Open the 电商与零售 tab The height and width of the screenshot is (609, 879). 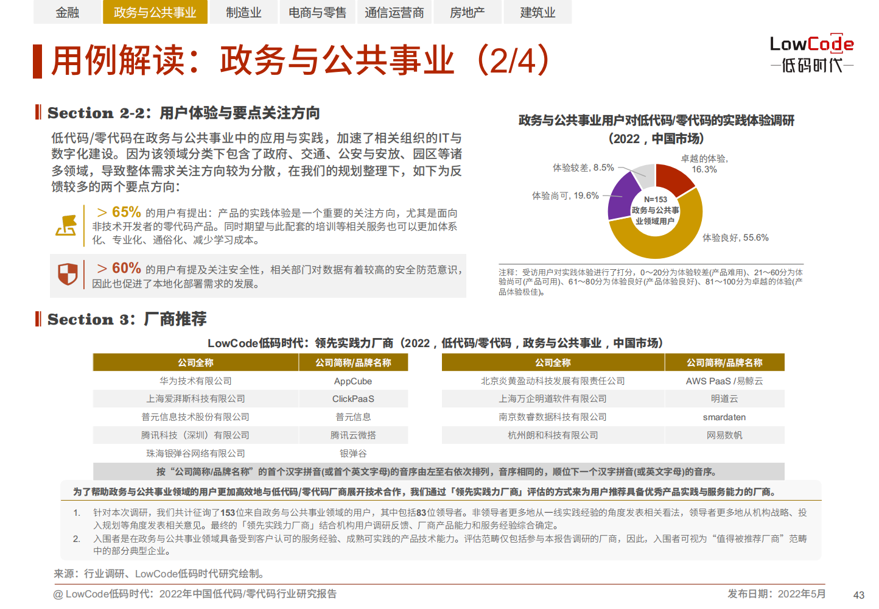coord(317,12)
